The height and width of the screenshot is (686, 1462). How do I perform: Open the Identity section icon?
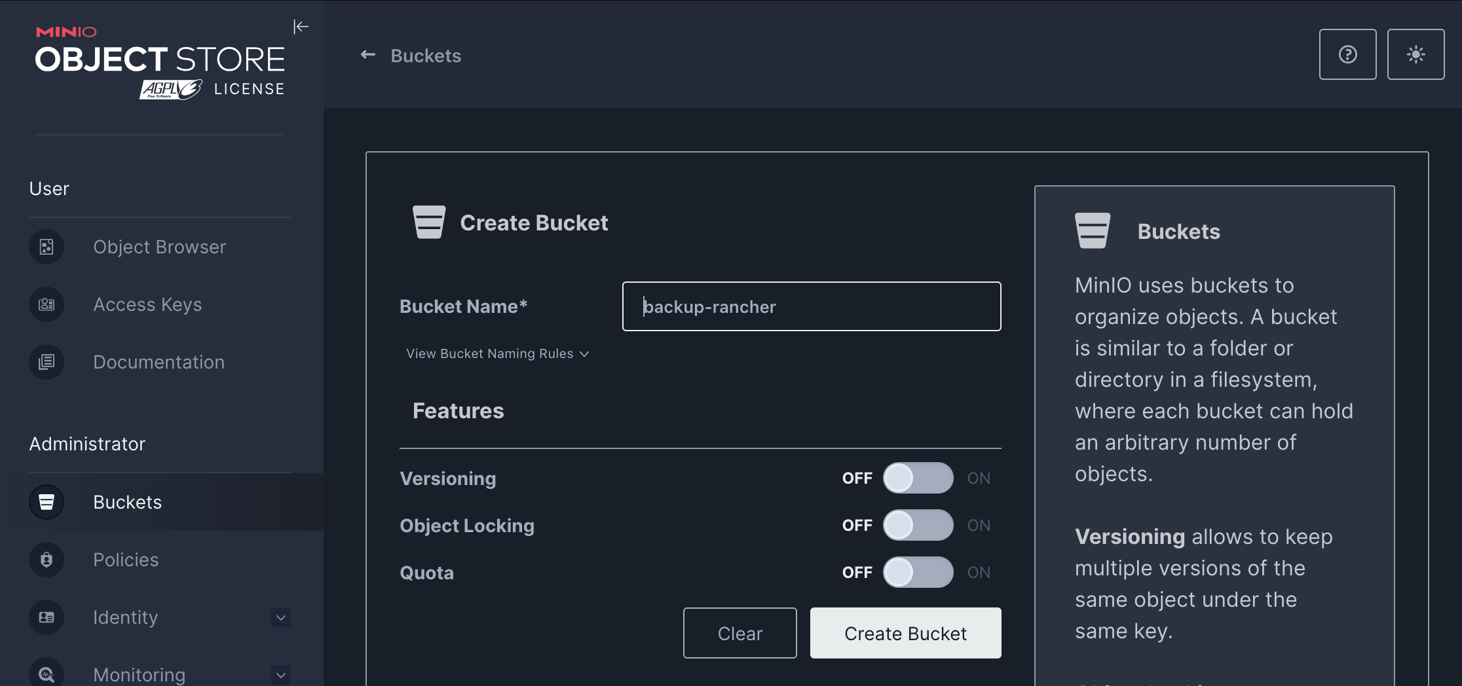click(x=47, y=617)
